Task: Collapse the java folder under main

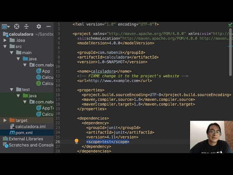Action: (18, 59)
